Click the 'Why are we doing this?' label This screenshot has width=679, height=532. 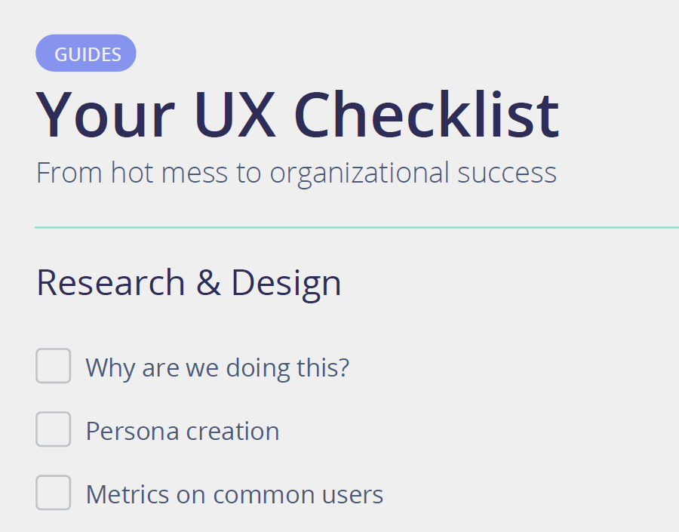(x=217, y=368)
